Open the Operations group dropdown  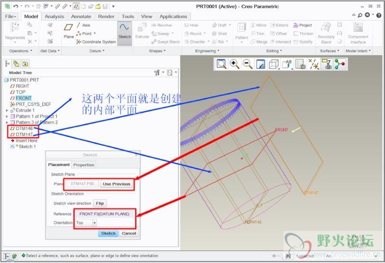click(21, 51)
